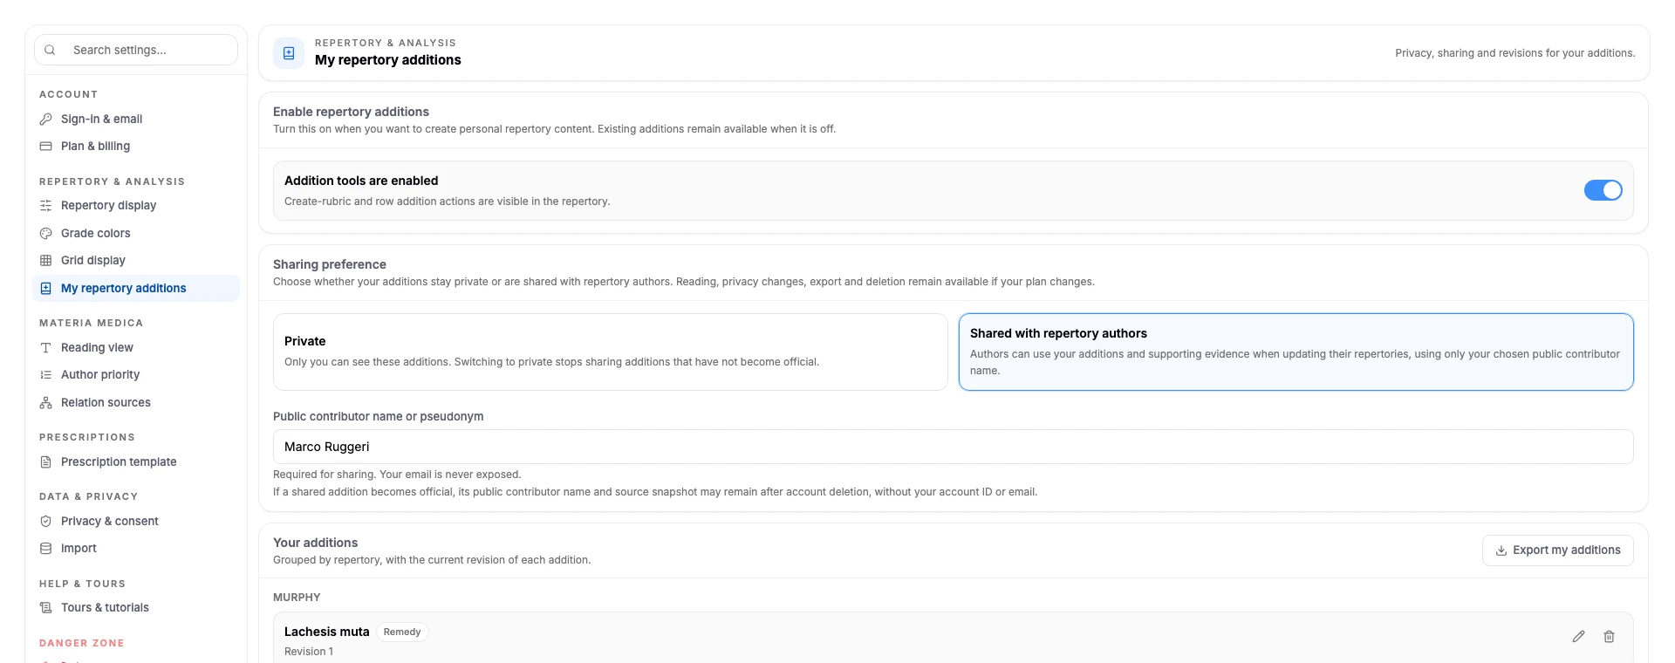Screen dimensions: 1675x663
Task: Open Reading view settings
Action: click(136, 347)
